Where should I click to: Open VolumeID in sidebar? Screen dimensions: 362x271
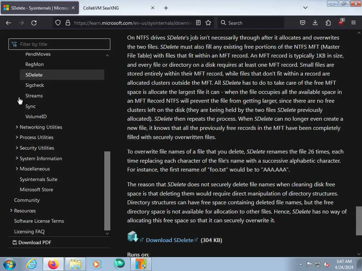coord(36,116)
